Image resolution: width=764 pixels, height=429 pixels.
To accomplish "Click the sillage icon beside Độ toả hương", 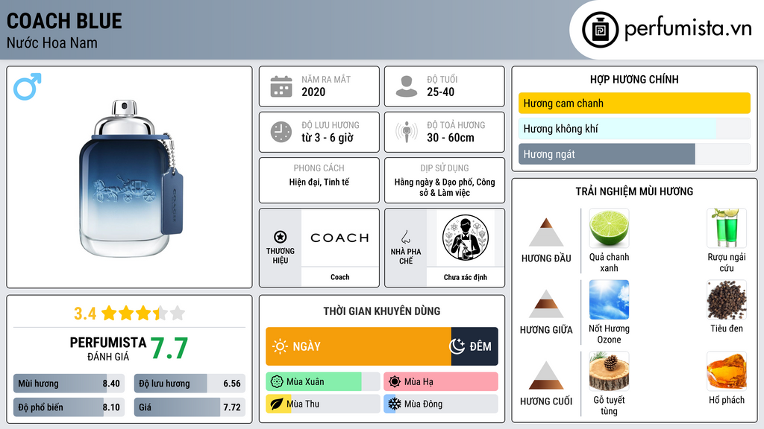I will [x=407, y=132].
